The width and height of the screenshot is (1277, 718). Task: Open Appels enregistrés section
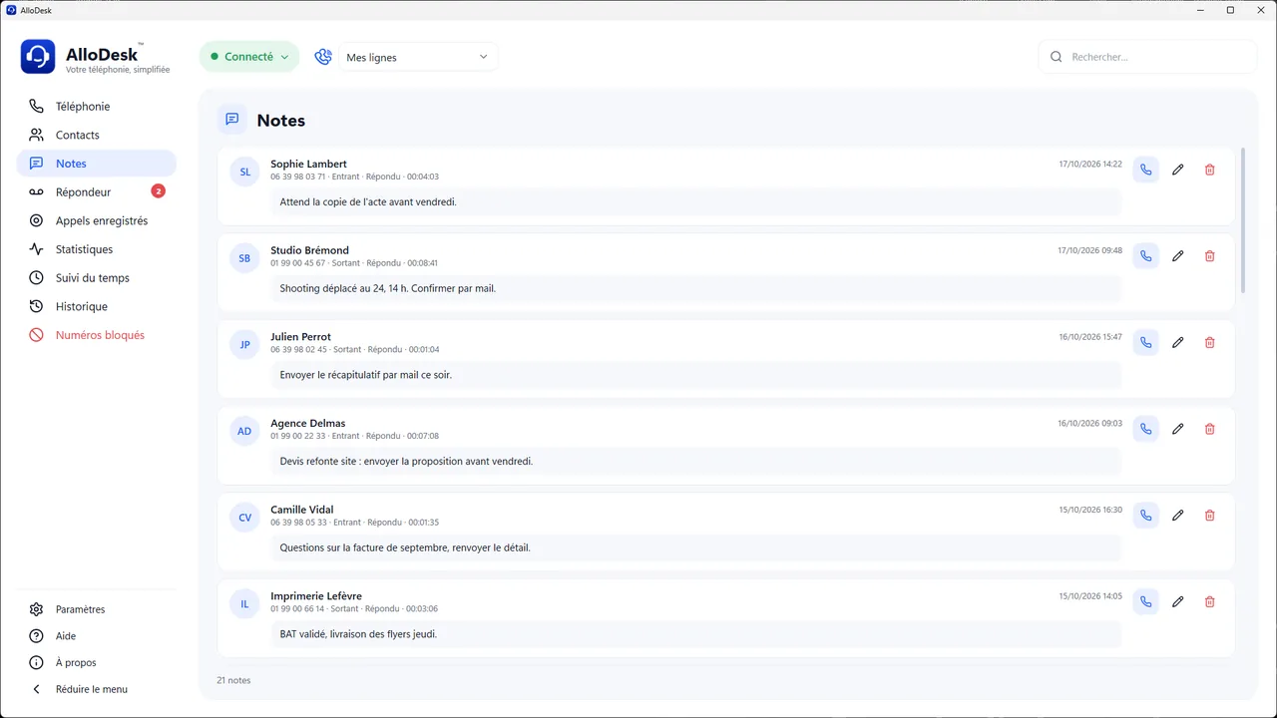(97, 220)
